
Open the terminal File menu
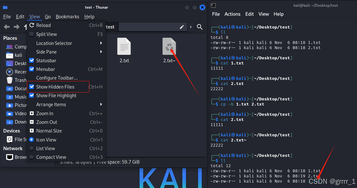216,14
